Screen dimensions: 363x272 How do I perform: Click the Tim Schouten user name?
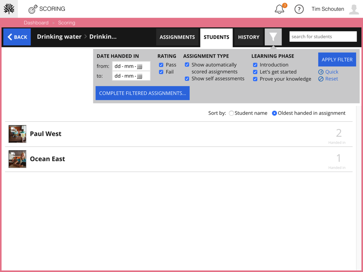pyautogui.click(x=328, y=9)
